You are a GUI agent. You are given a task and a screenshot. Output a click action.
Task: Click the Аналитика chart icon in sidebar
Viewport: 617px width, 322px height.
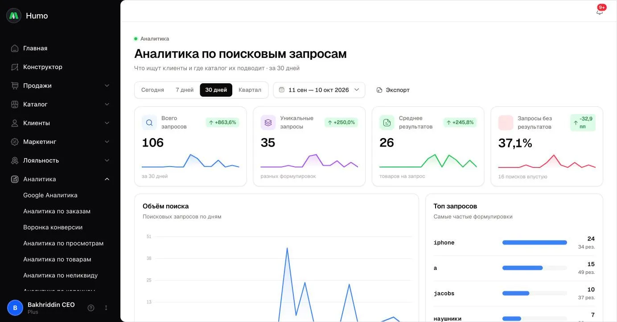[x=15, y=179]
